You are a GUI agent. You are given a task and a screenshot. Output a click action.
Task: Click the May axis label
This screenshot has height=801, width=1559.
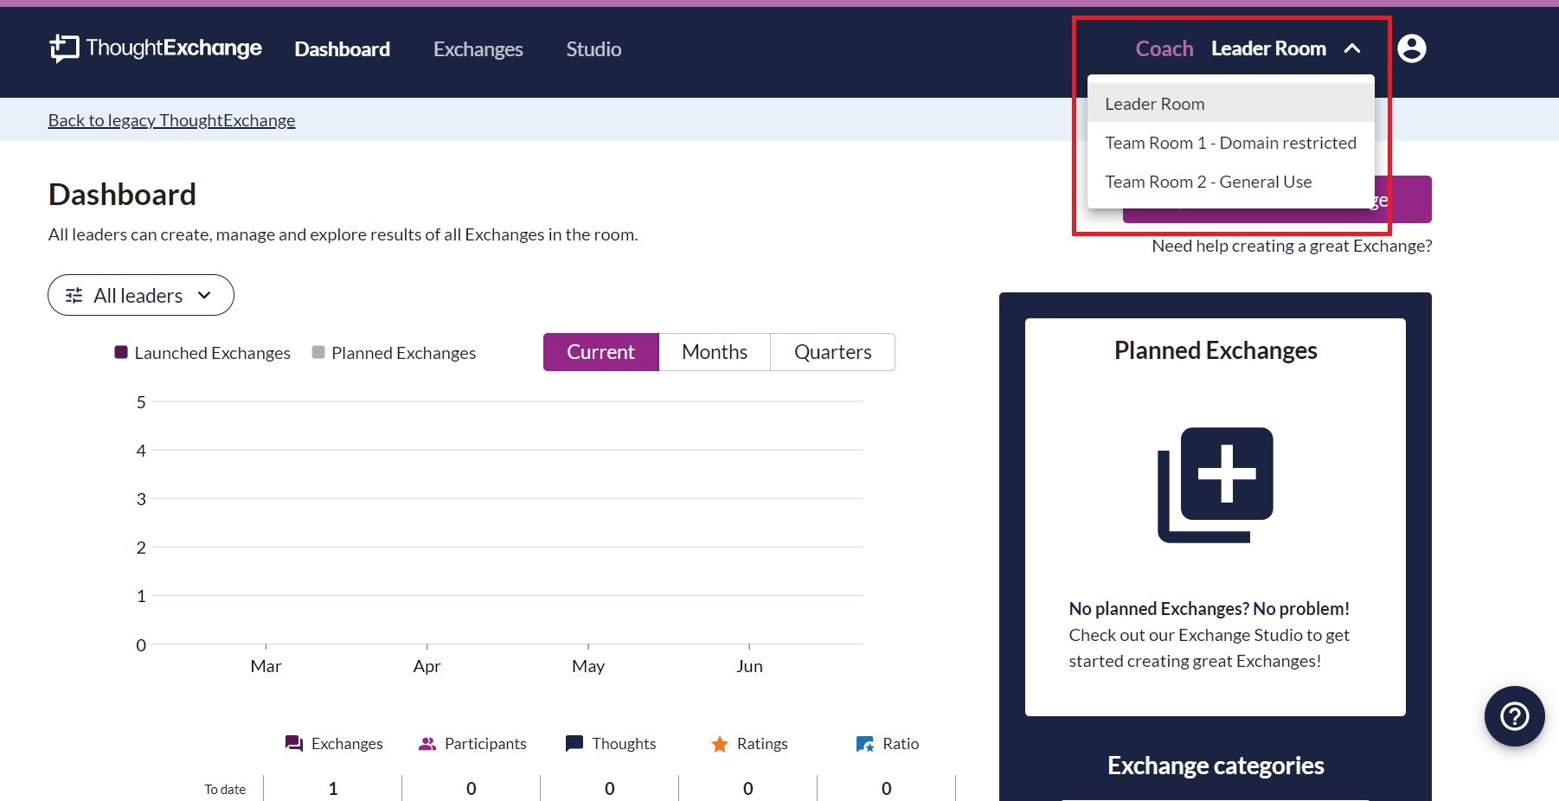click(x=588, y=666)
